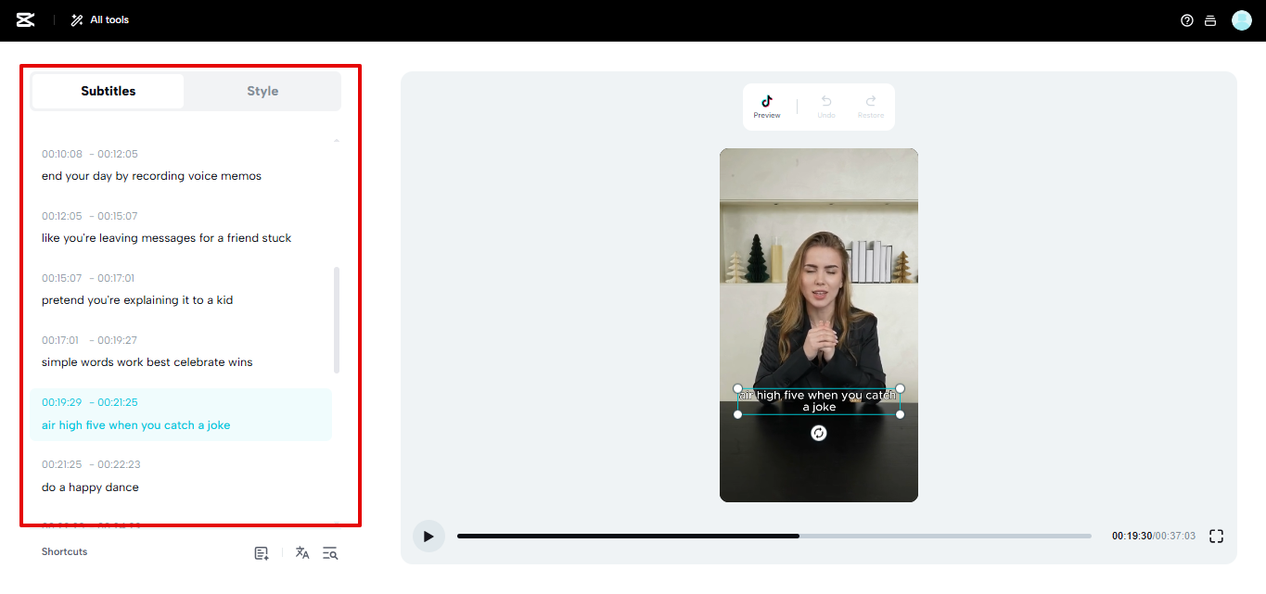Open your profile avatar

click(1241, 19)
